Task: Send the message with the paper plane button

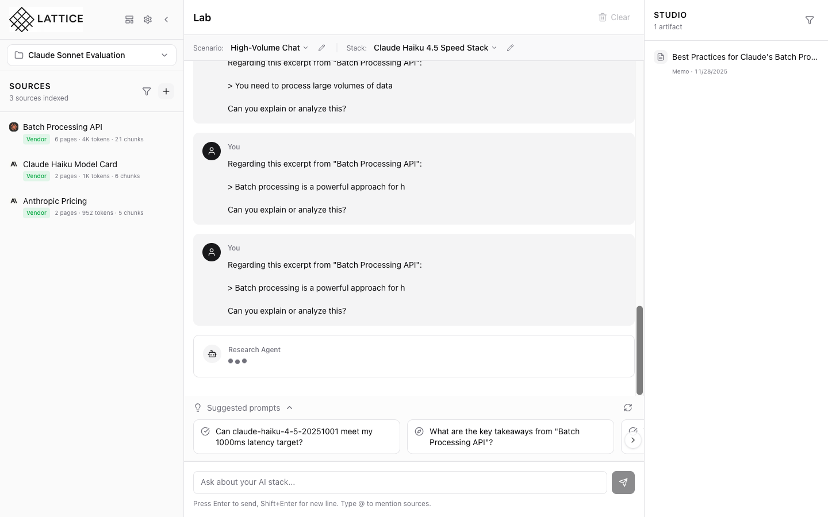Action: click(x=623, y=483)
